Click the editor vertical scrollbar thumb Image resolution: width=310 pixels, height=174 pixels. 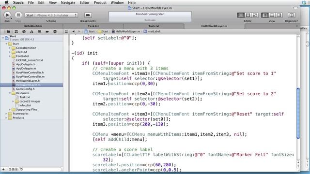pyautogui.click(x=298, y=113)
